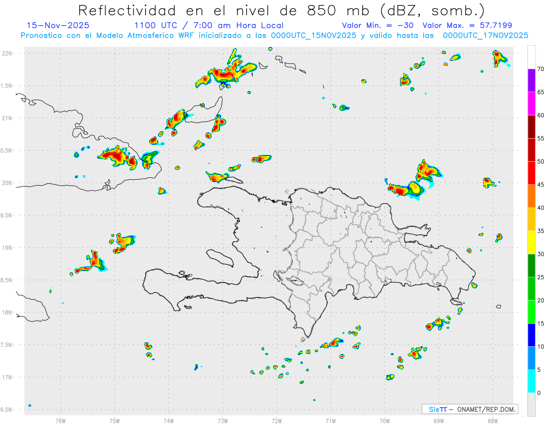Click the '19N' latitude label

pos(7,248)
